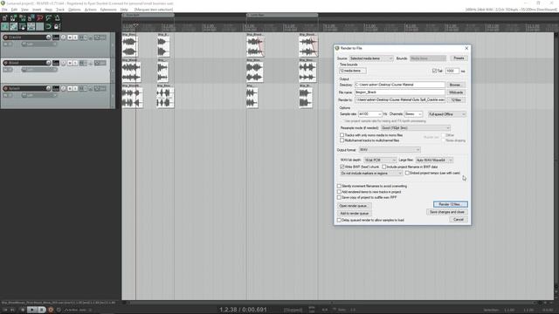Click the Render 12 files button
The image size is (559, 314).
pyautogui.click(x=451, y=204)
